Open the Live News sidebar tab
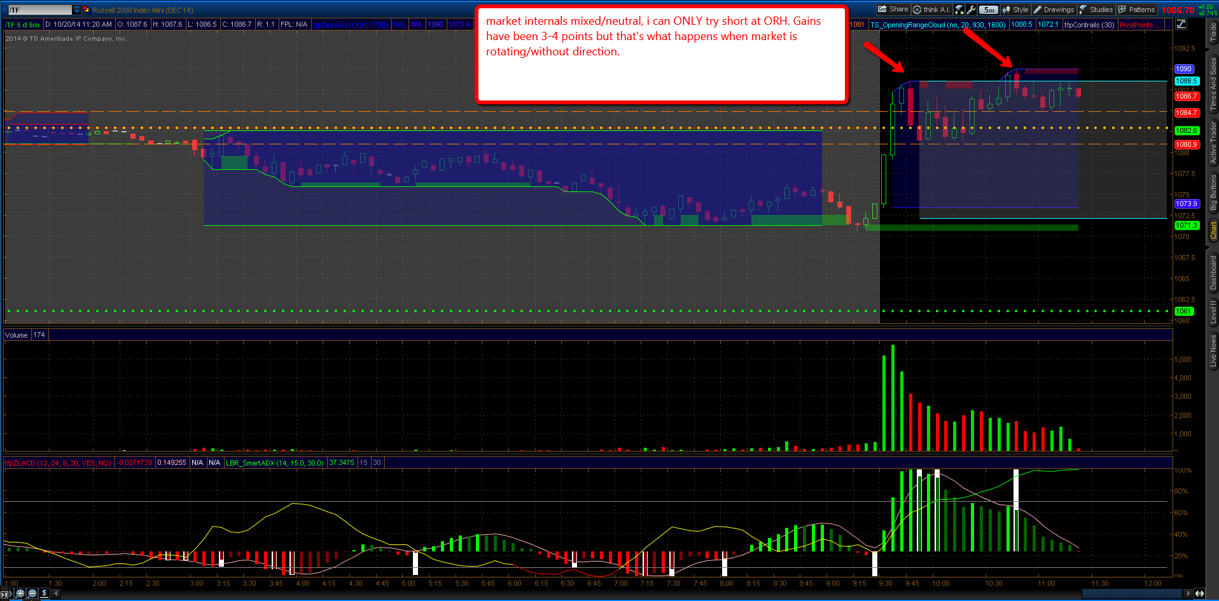The image size is (1219, 601). 1213,352
